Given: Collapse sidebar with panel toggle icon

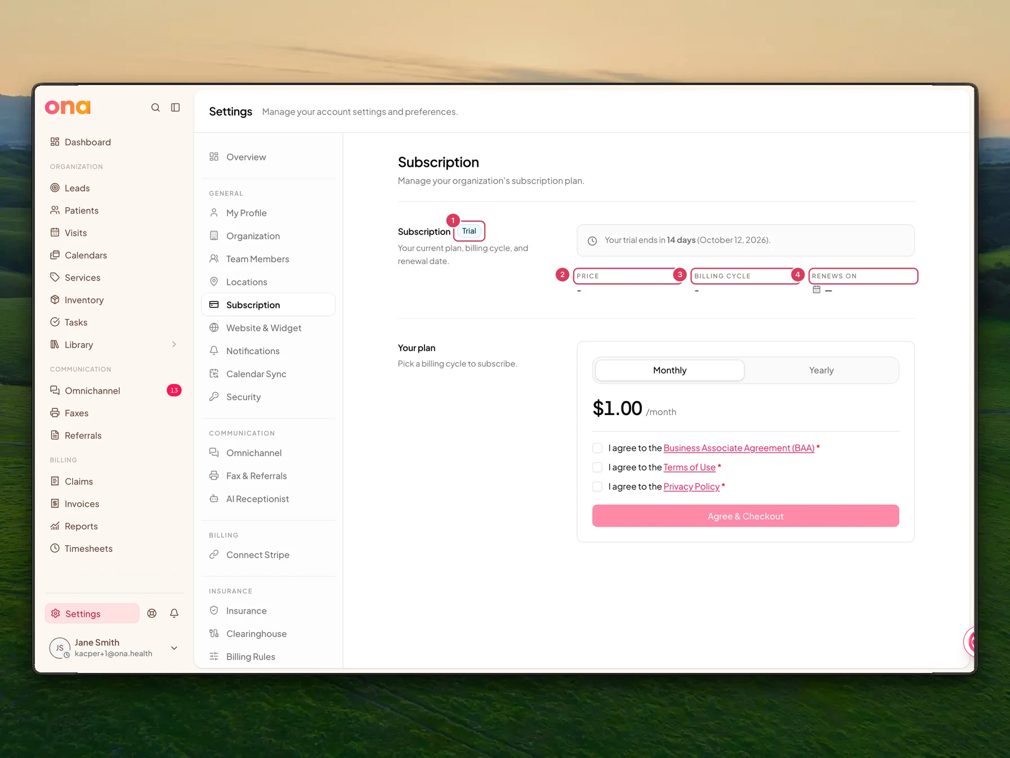Looking at the screenshot, I should [176, 108].
